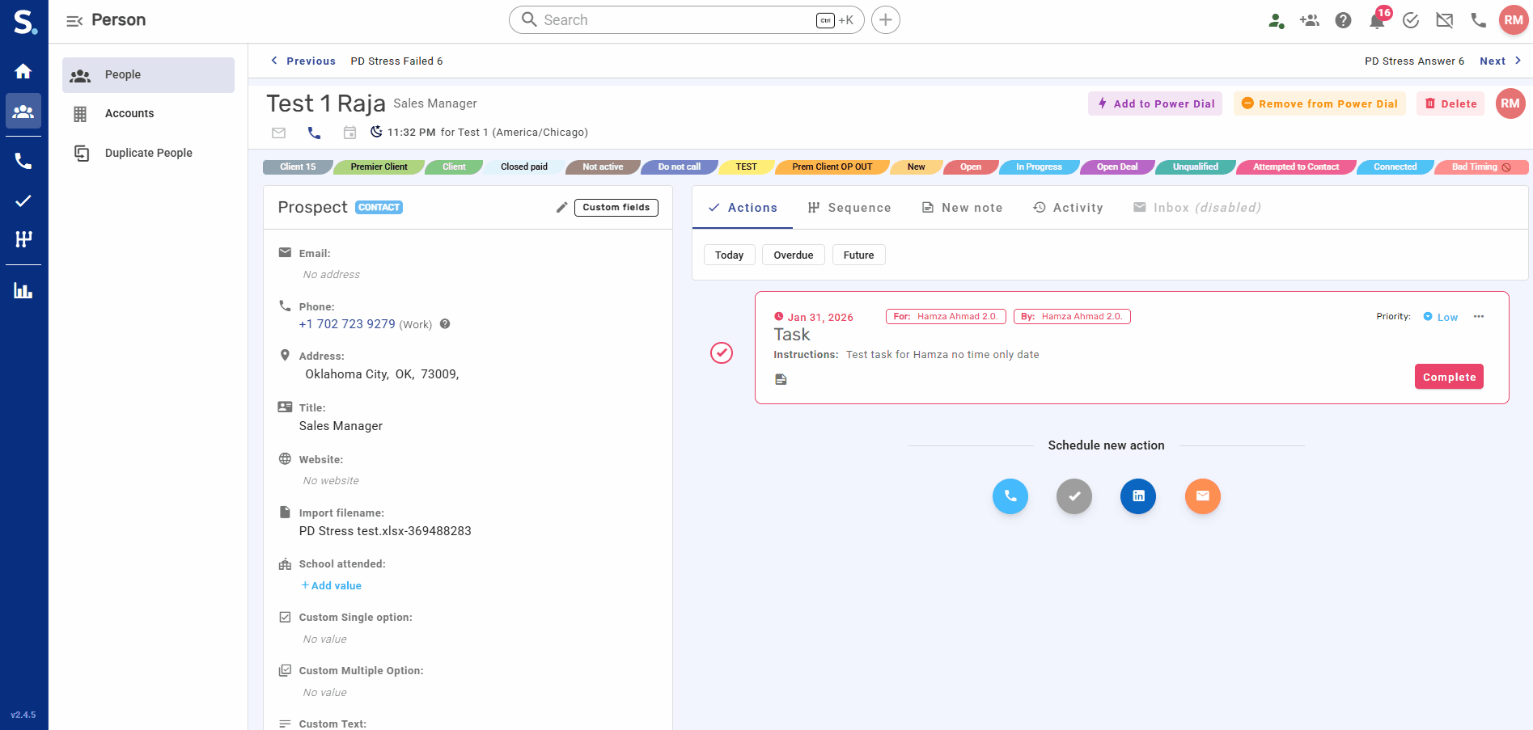Image resolution: width=1533 pixels, height=730 pixels.
Task: Open the reports bar chart section
Action: (23, 291)
